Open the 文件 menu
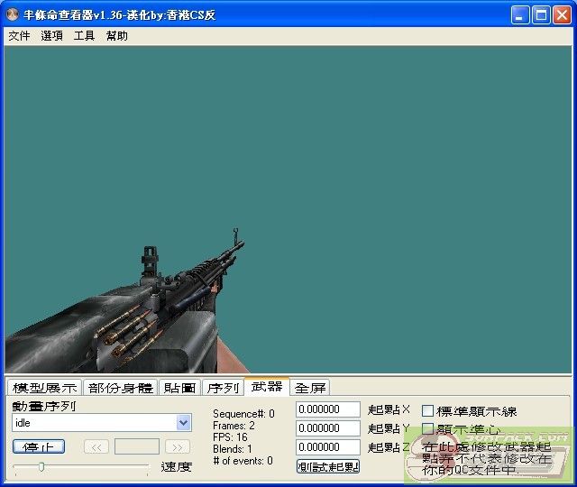The image size is (577, 487). tap(19, 36)
